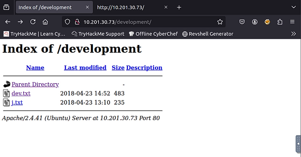
Task: Open the dev.txt file link
Action: point(21,94)
